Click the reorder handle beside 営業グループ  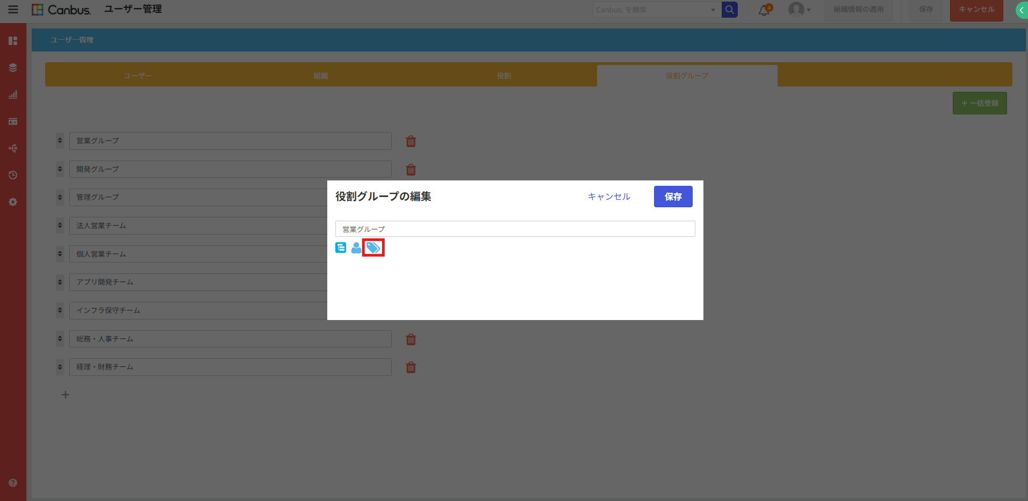pyautogui.click(x=60, y=141)
